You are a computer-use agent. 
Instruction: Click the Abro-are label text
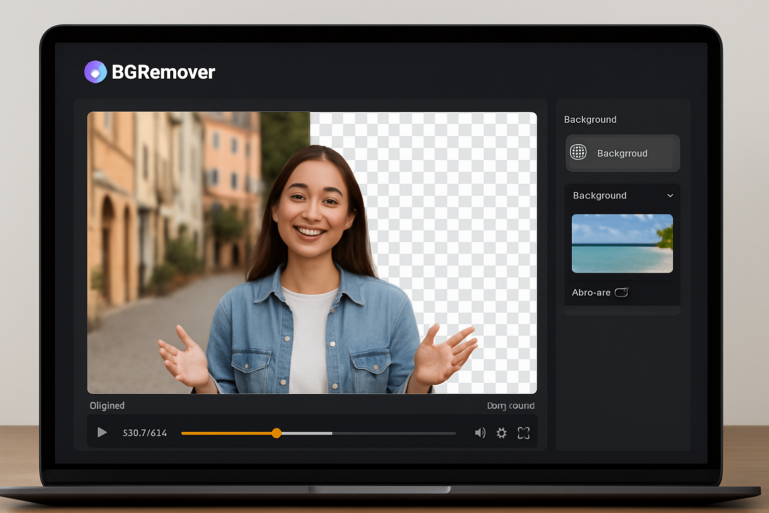591,293
